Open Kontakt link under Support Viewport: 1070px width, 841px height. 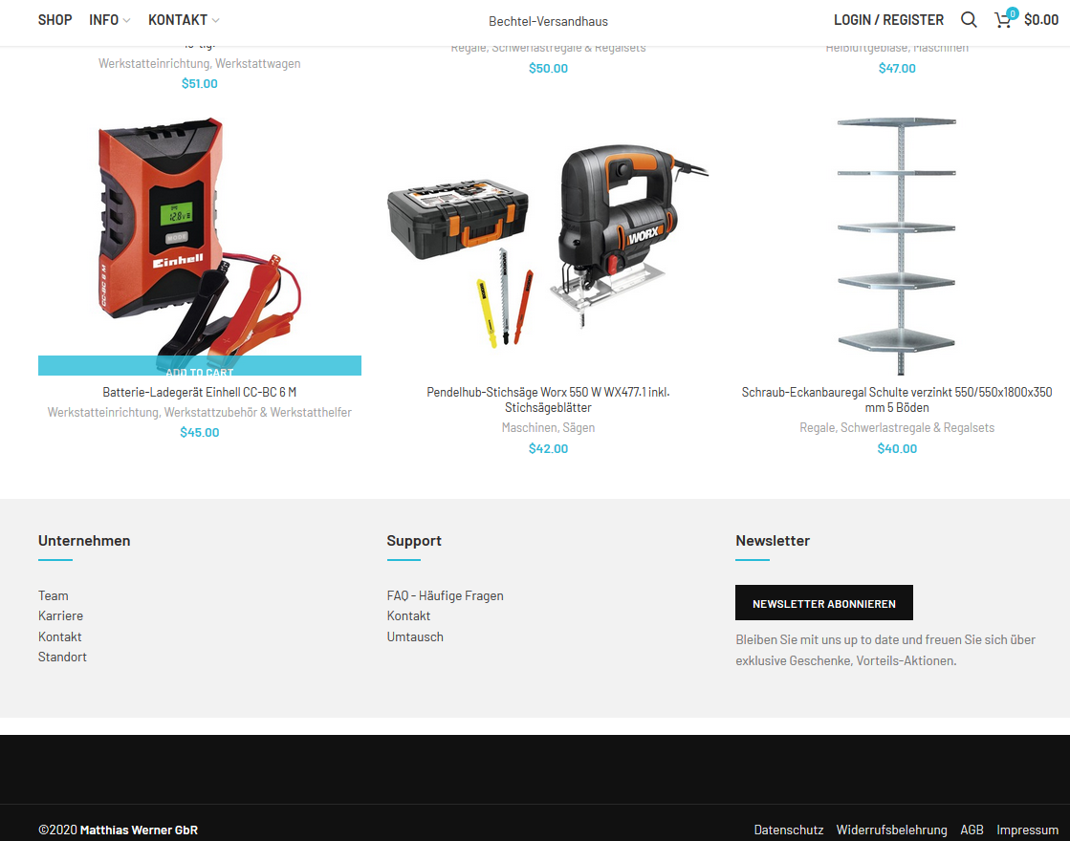coord(408,615)
